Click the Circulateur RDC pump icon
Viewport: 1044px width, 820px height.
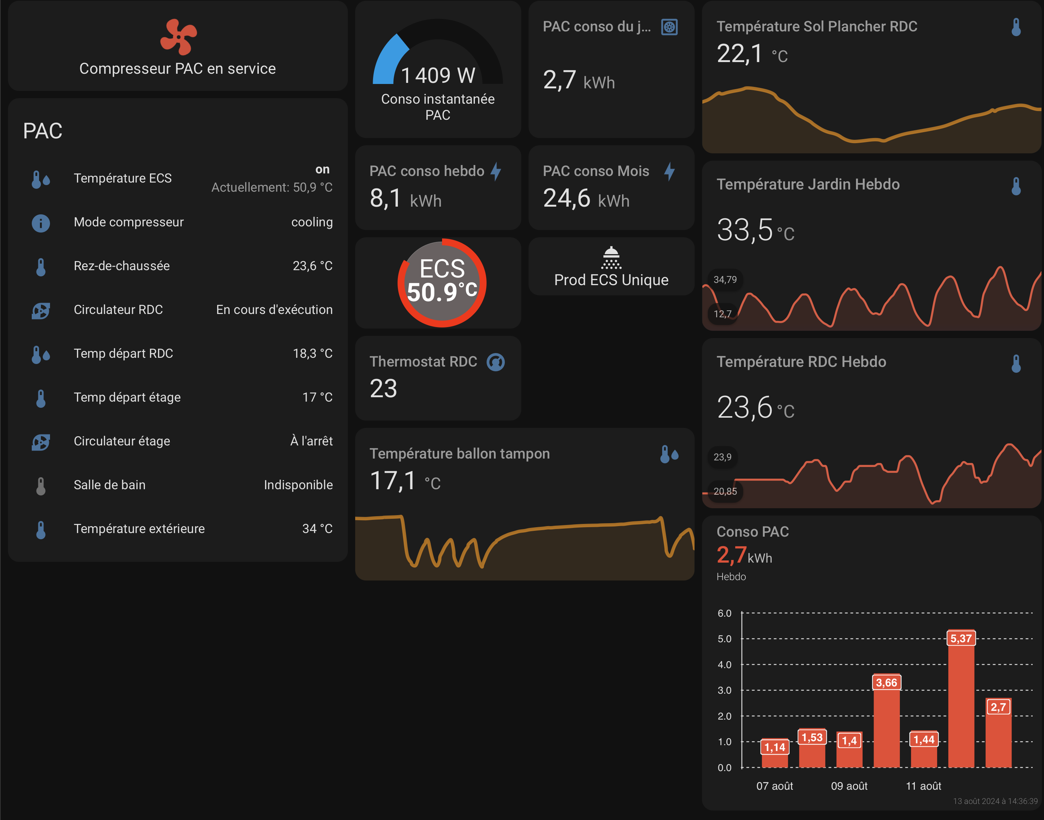41,311
